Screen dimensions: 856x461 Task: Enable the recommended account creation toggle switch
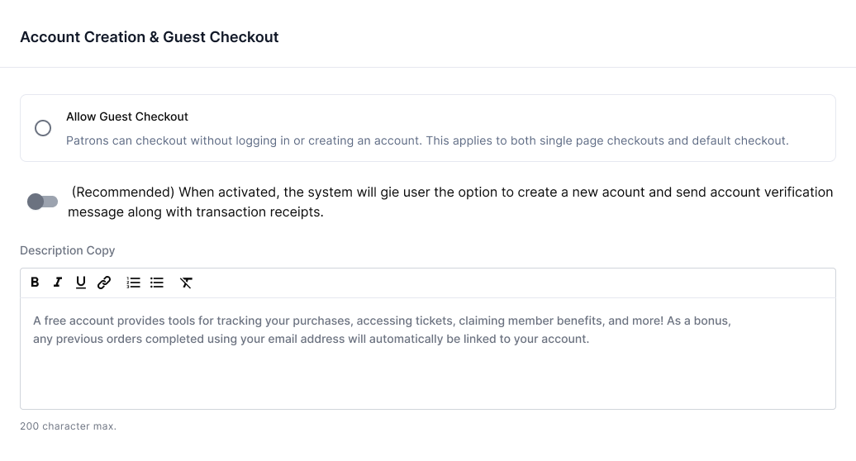pos(43,202)
